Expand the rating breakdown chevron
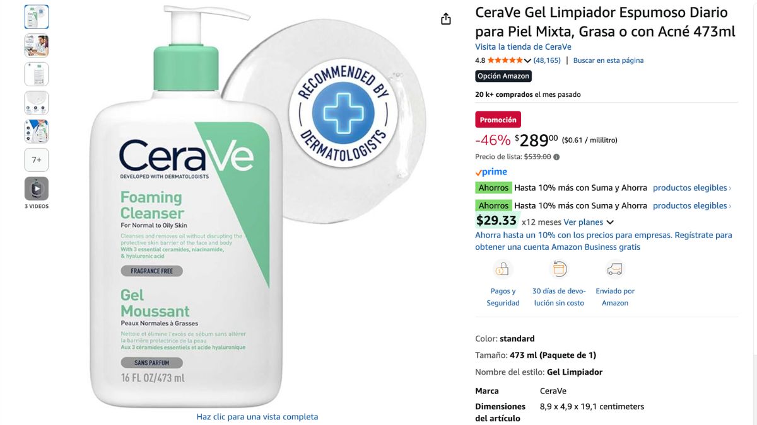 [527, 60]
